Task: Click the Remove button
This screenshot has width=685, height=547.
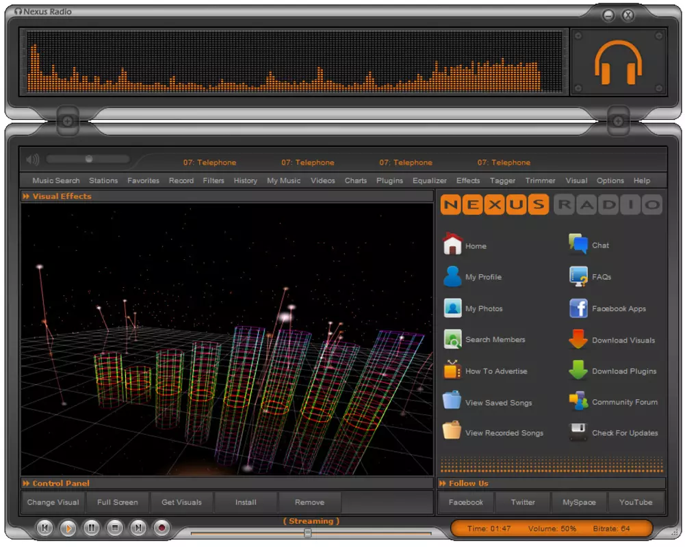Action: (x=310, y=502)
